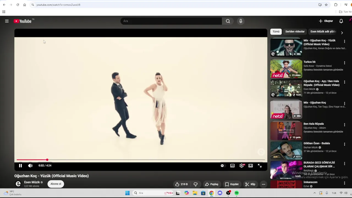The height and width of the screenshot is (198, 352).
Task: Open the taskbar weather widget
Action: point(12,193)
